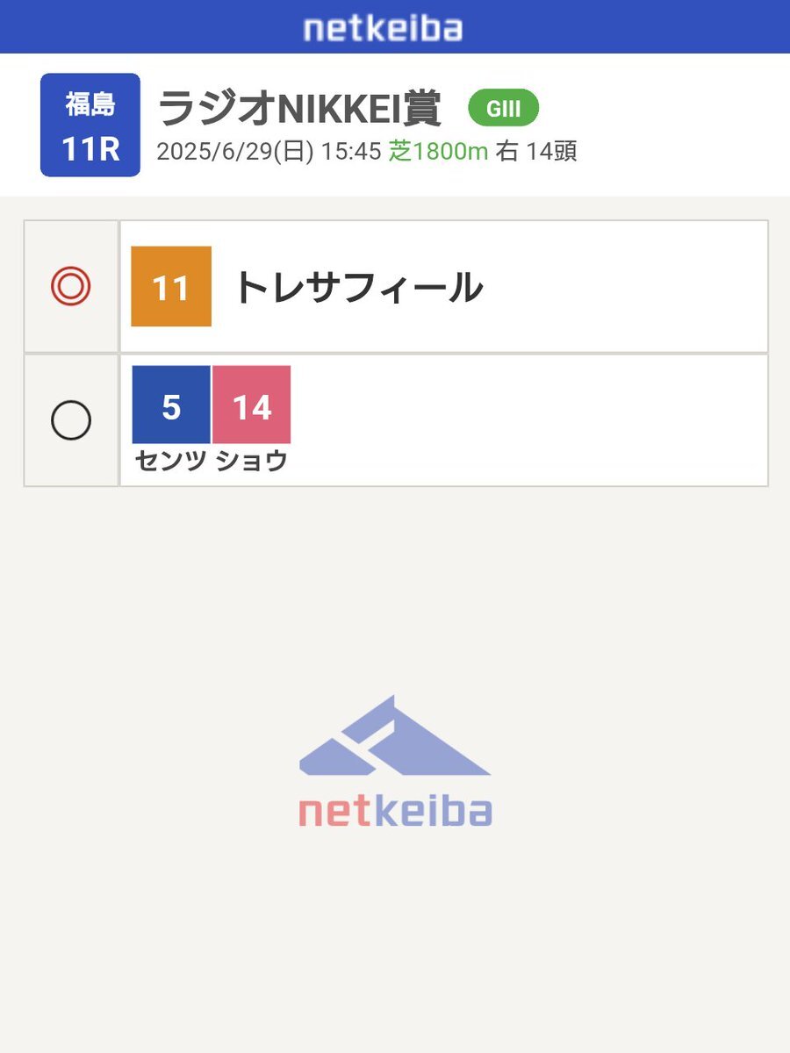Image resolution: width=790 pixels, height=1053 pixels.
Task: Select the orange number 11 box
Action: [171, 287]
